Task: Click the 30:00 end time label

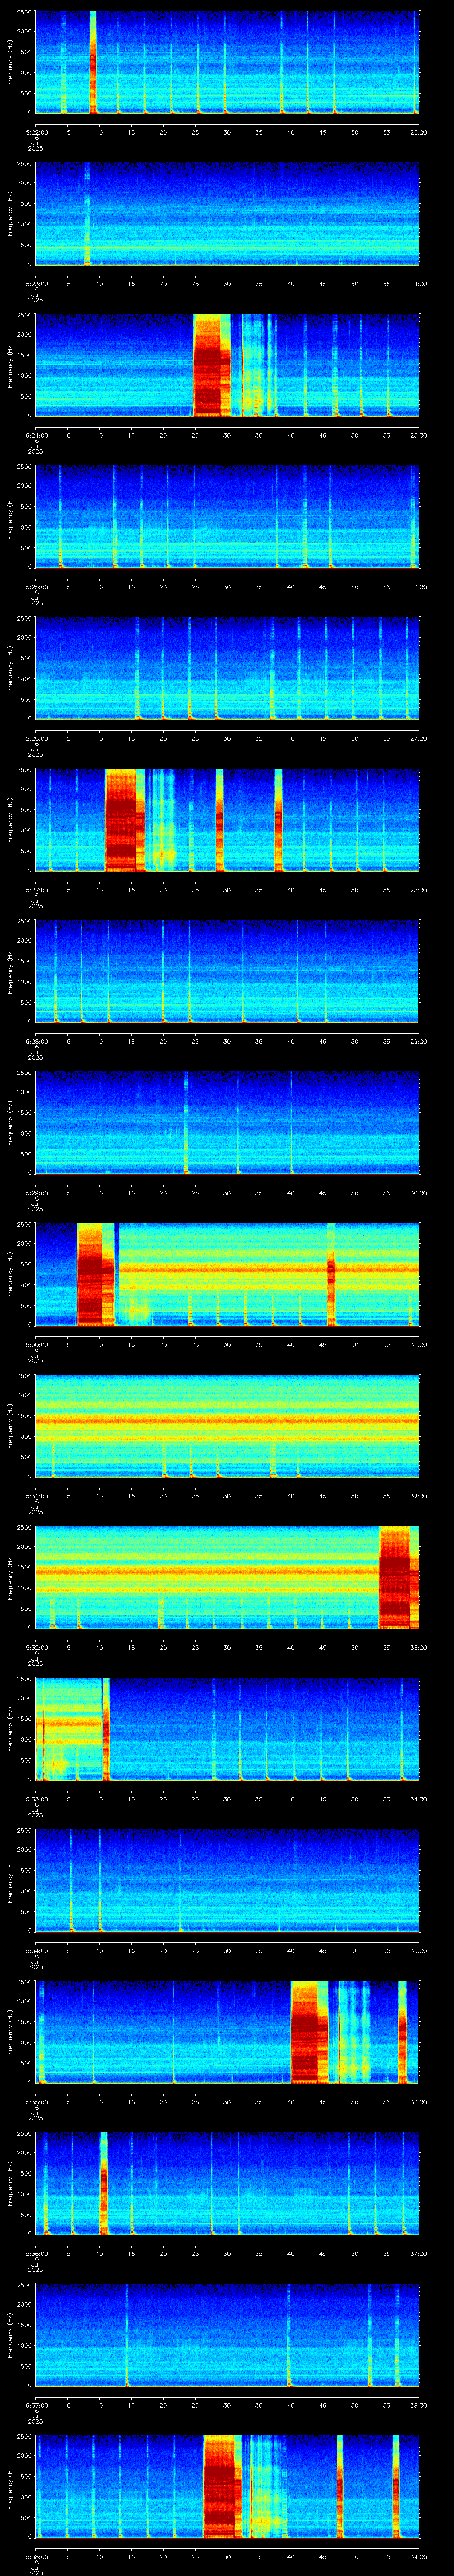Action: pyautogui.click(x=418, y=1193)
